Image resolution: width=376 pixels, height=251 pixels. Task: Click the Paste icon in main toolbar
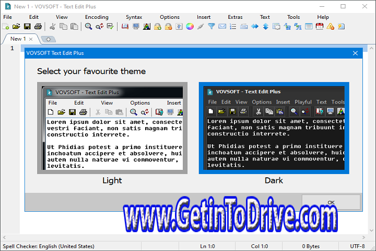74,27
